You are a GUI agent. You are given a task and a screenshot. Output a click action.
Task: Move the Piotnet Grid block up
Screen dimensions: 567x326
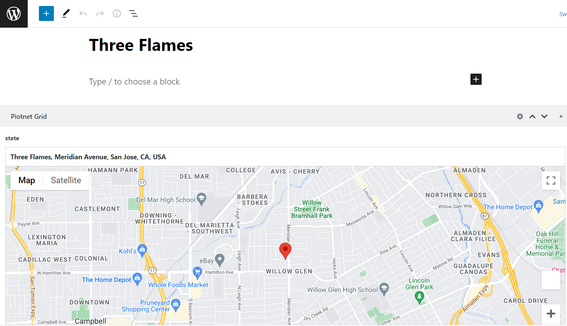click(532, 116)
